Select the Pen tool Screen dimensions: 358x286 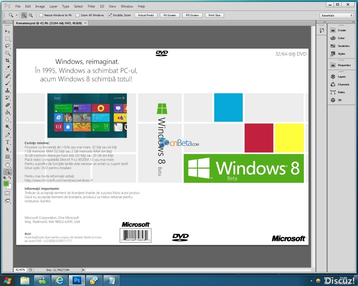pyautogui.click(x=8, y=135)
